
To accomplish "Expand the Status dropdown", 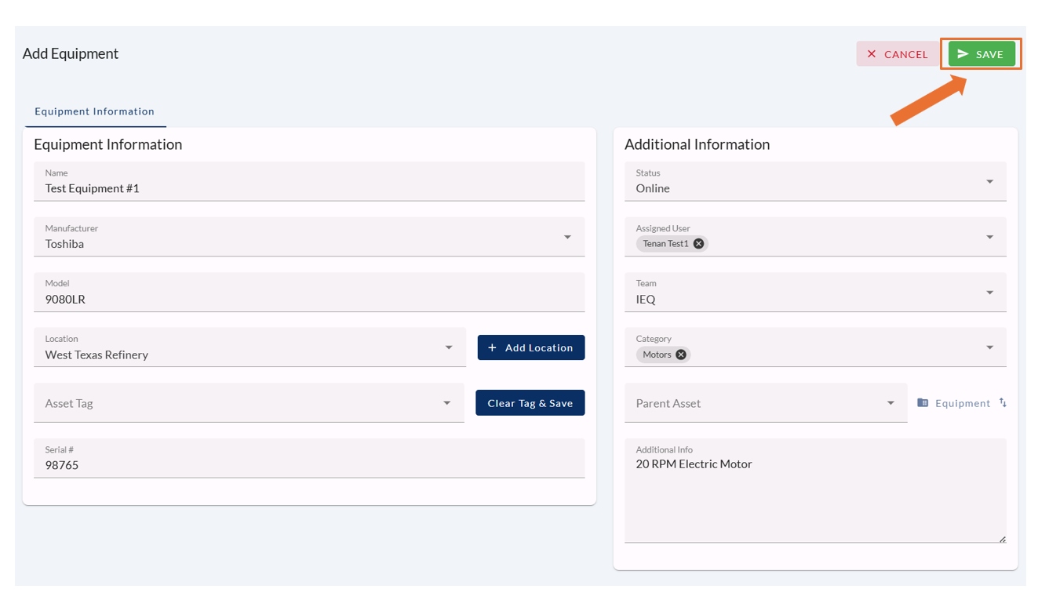I will pos(989,182).
